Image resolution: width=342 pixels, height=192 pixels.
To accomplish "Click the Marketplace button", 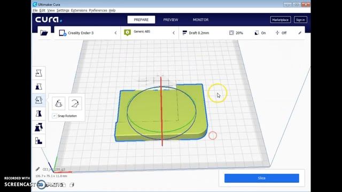I will [x=280, y=20].
